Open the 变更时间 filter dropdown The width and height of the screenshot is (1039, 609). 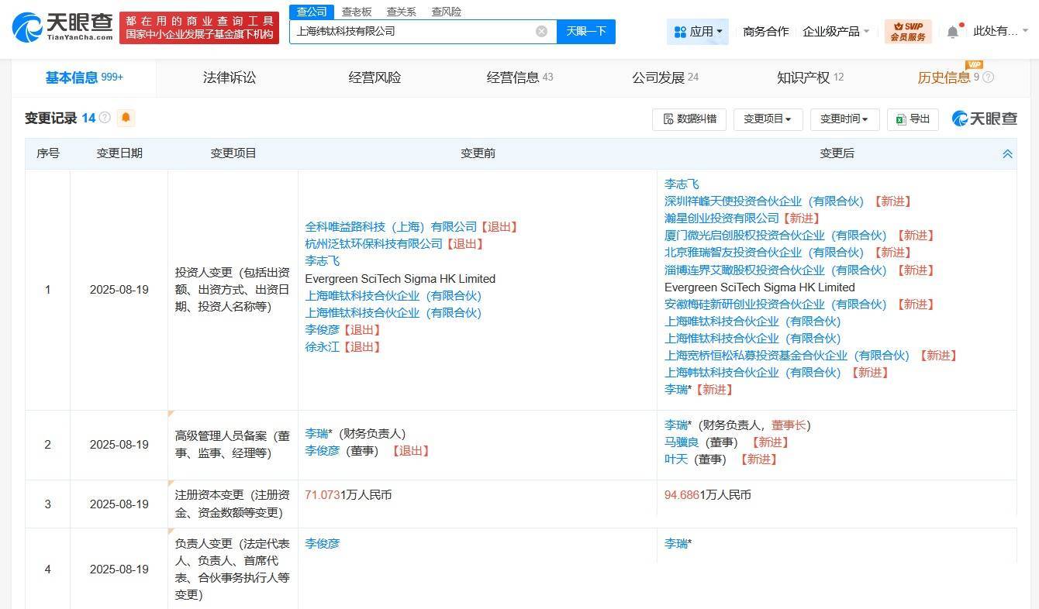pyautogui.click(x=844, y=119)
